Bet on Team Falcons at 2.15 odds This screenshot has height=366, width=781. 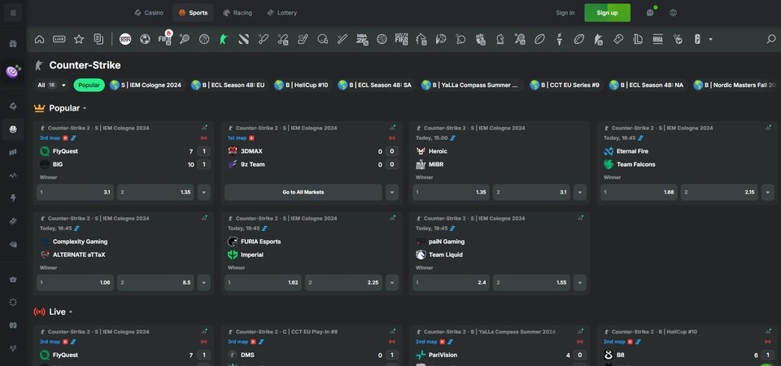click(720, 192)
